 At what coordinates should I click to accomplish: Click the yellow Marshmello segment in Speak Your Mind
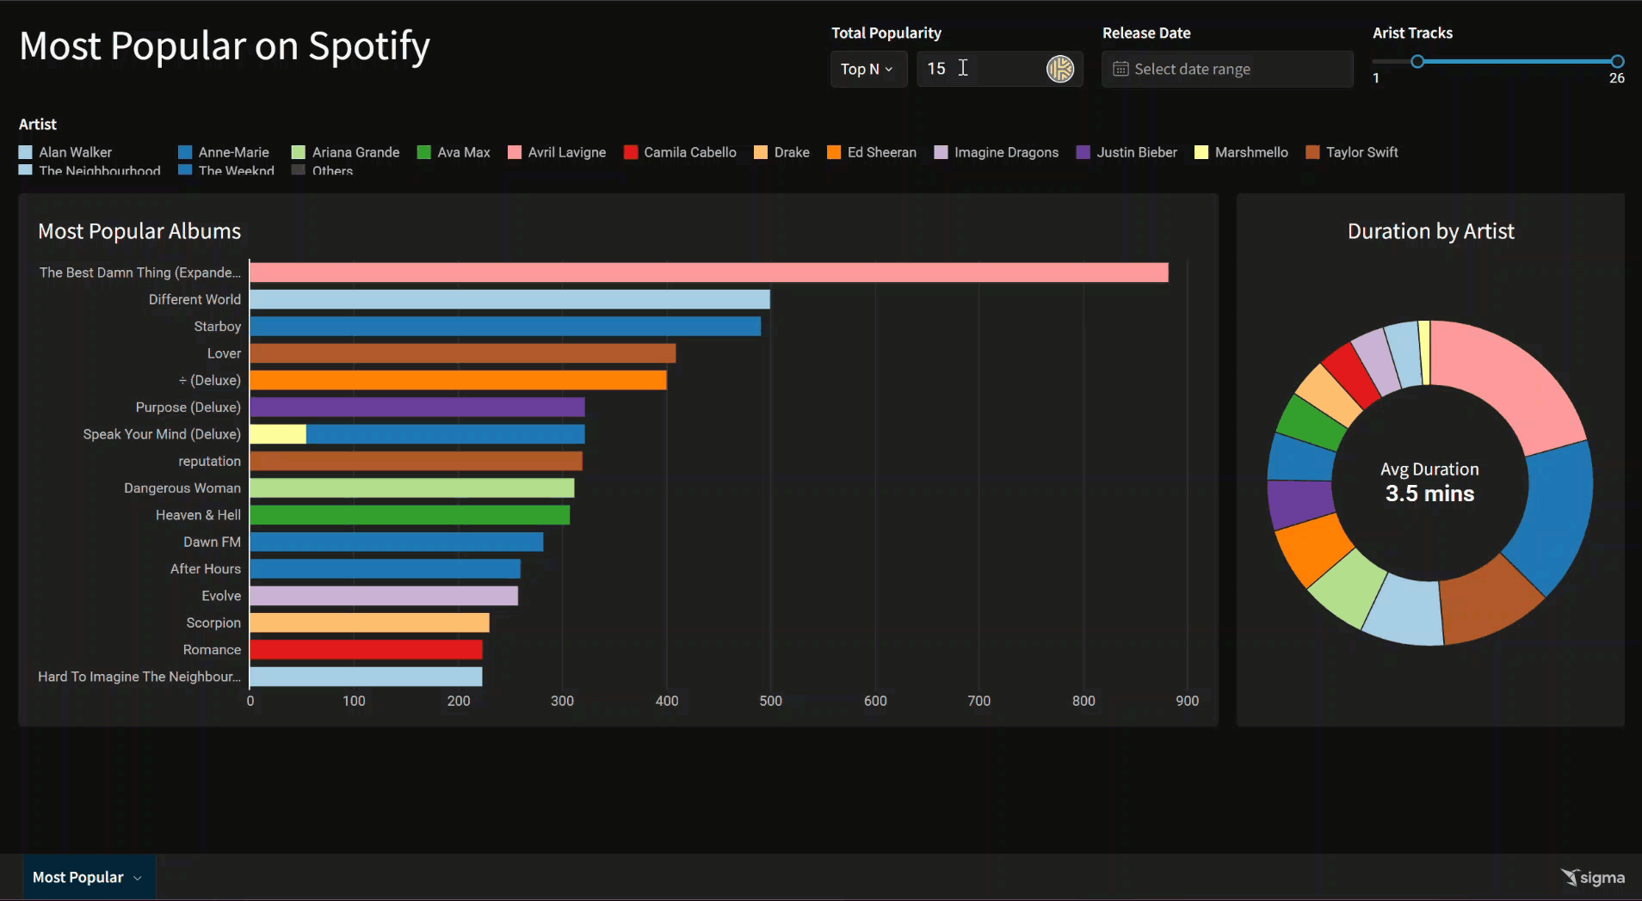278,434
